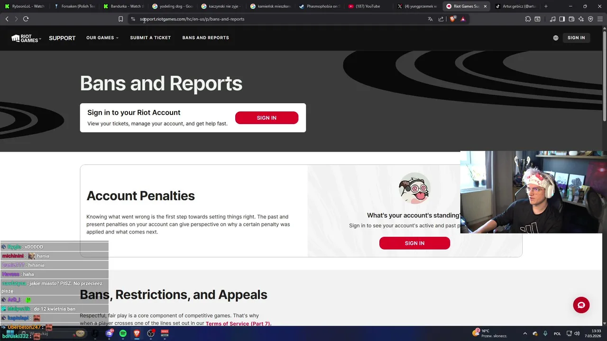This screenshot has width=607, height=341.
Task: Open Brave Shields lion icon
Action: tap(453, 19)
